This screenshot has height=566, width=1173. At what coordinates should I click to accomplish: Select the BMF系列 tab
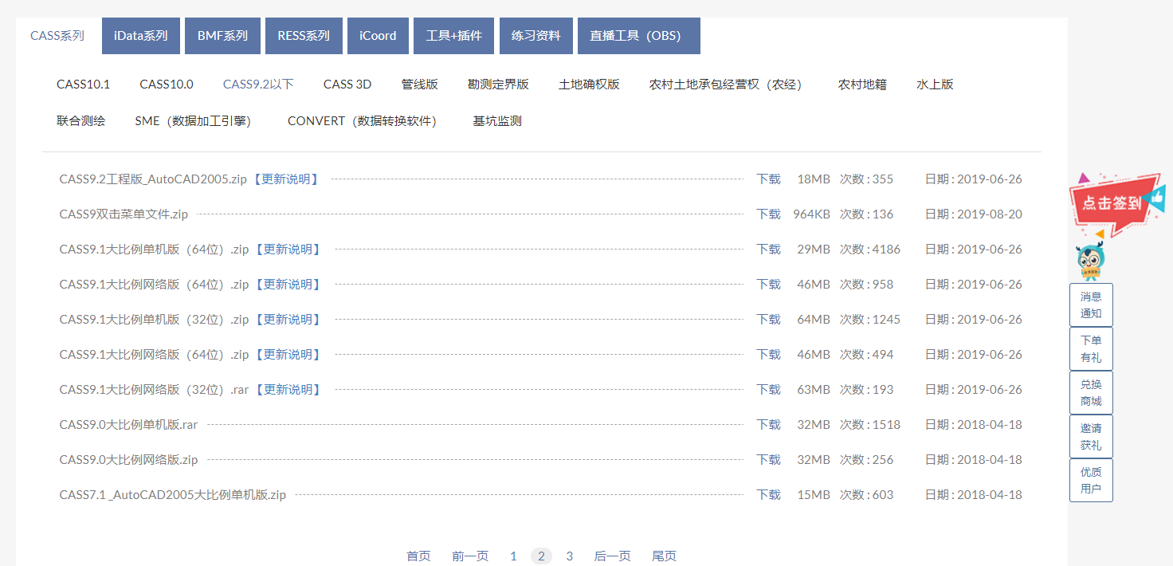point(223,36)
